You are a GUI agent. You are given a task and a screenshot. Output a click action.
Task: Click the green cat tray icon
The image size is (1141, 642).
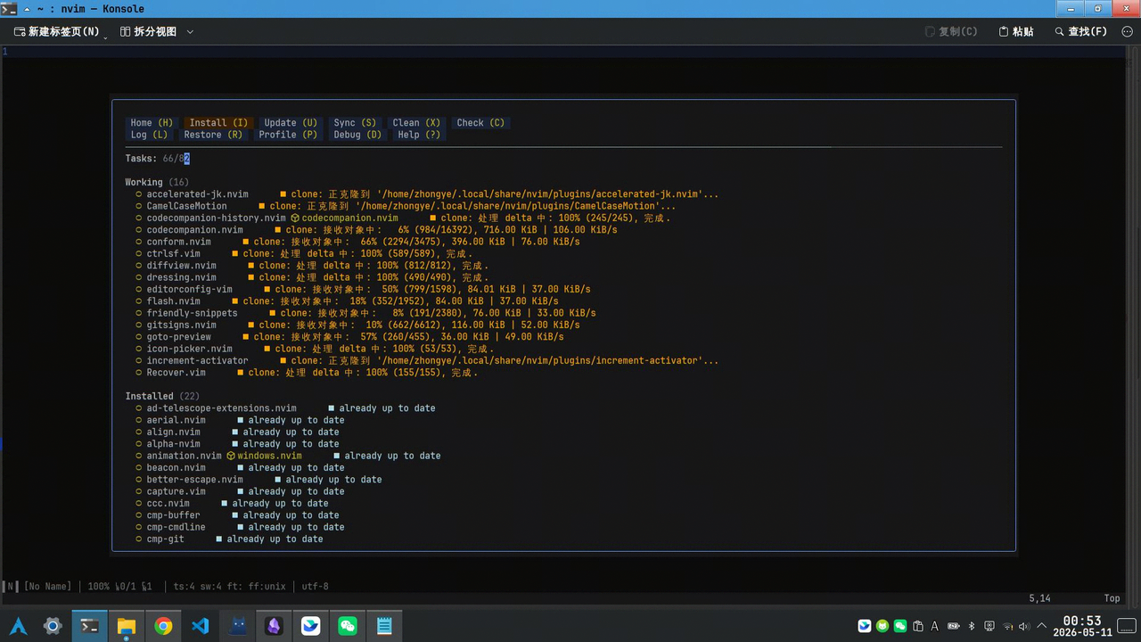tap(882, 626)
